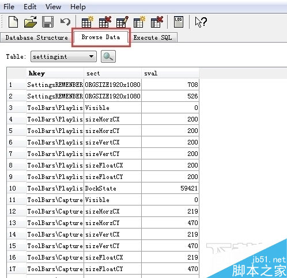Delete an index using the toolbar icon

[x=157, y=22]
